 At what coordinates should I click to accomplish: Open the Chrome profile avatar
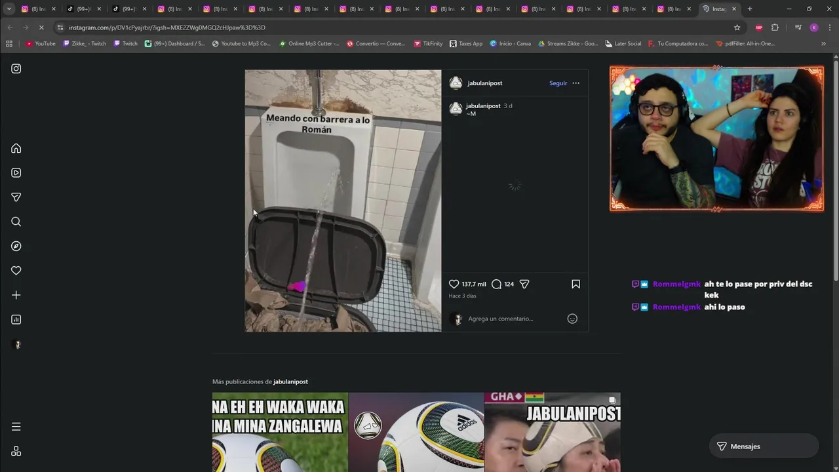[813, 28]
